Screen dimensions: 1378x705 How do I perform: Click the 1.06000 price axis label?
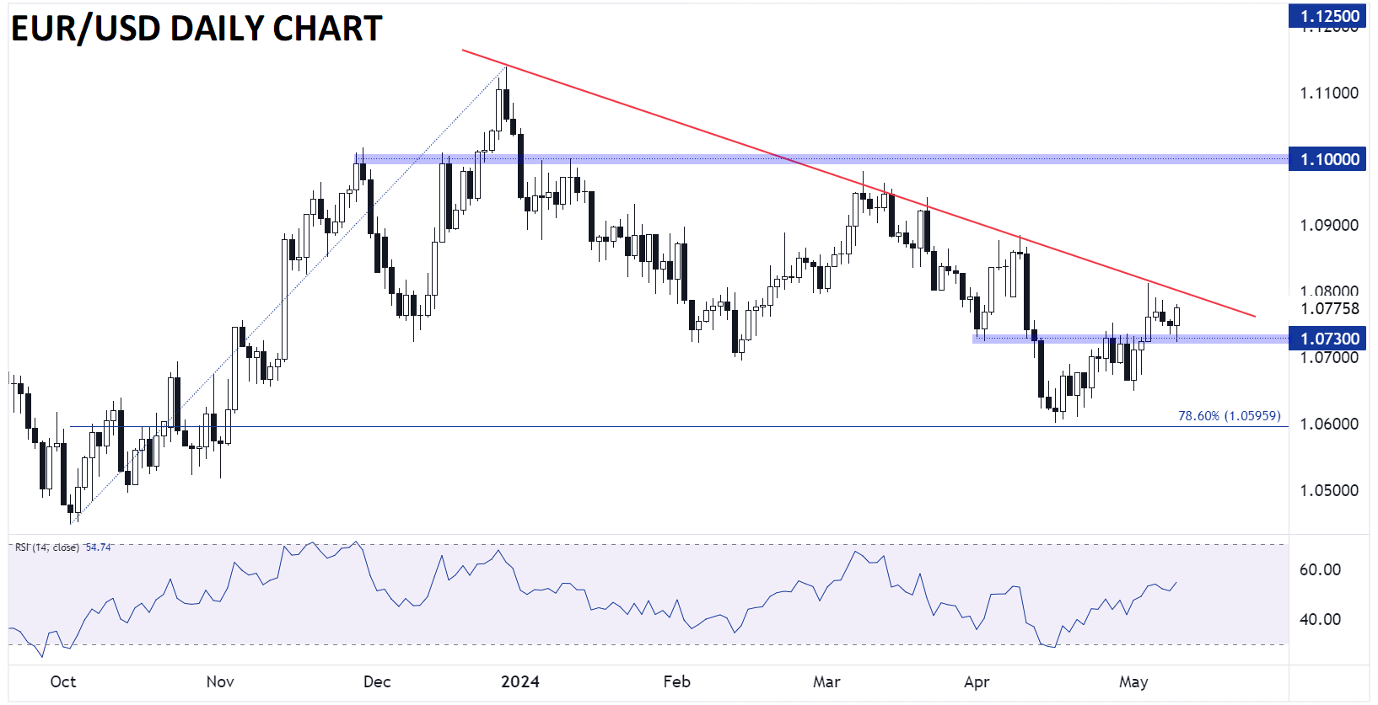click(1329, 424)
